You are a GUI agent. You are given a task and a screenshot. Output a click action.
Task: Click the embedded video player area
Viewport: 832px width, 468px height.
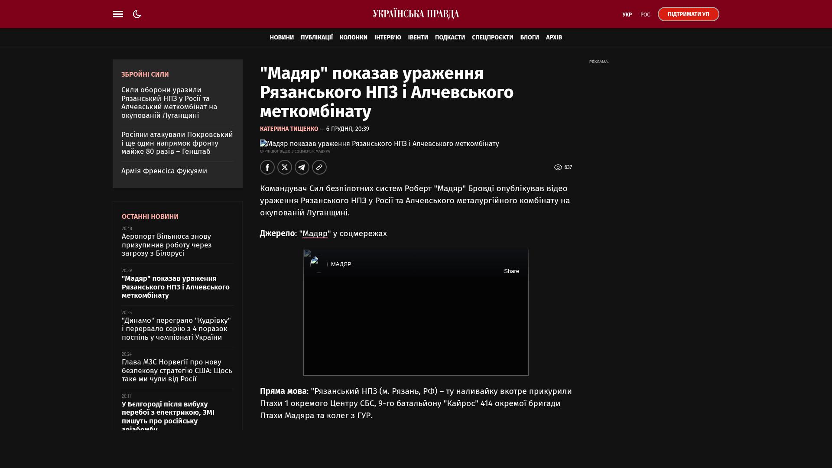pos(416,325)
